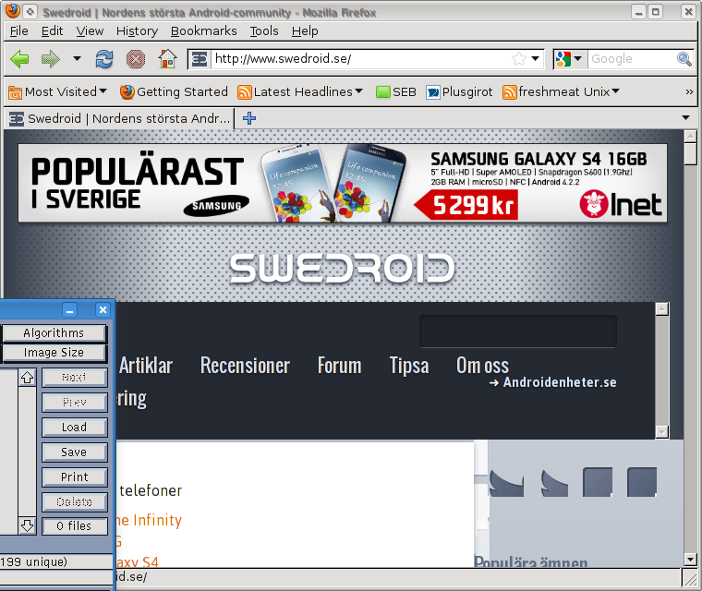Click the site identity icon in the address bar

200,59
